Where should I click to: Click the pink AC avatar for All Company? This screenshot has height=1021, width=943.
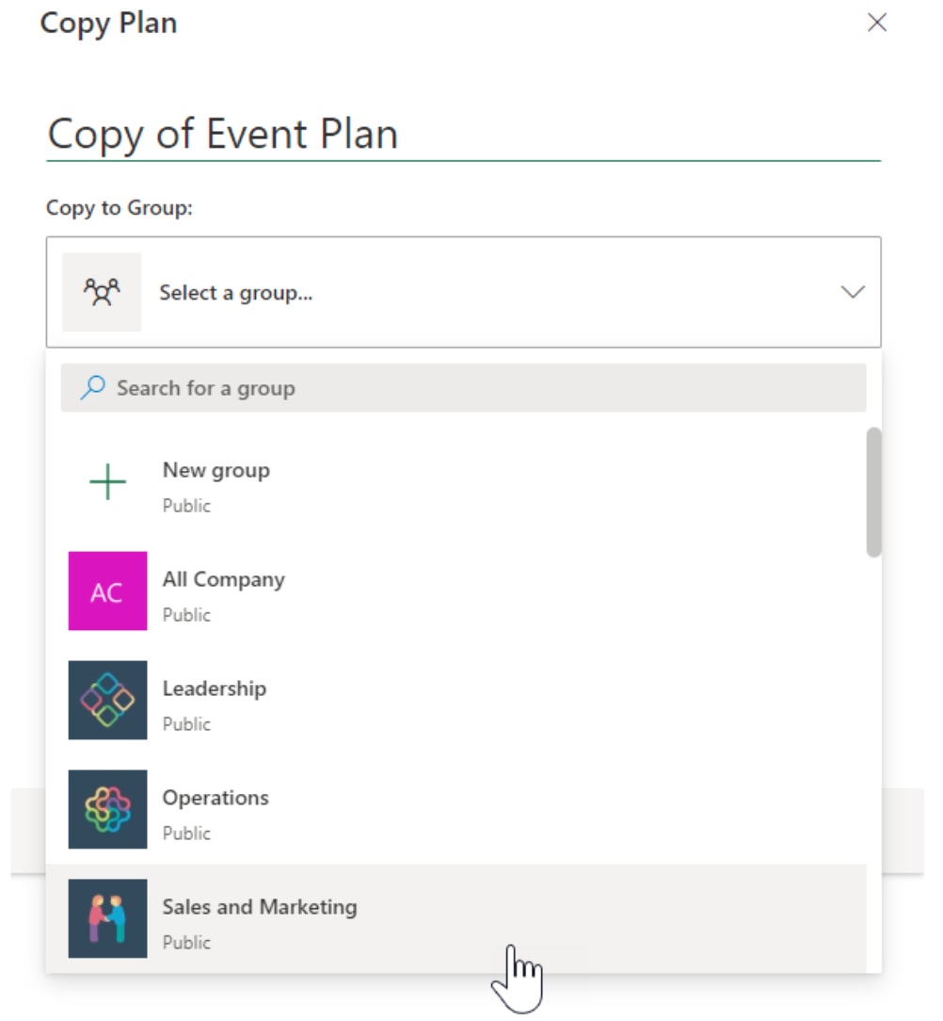(x=107, y=592)
